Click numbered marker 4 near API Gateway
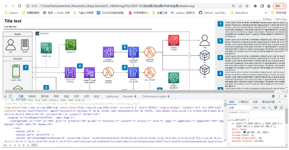This screenshot has width=289, height=150. tap(80, 66)
